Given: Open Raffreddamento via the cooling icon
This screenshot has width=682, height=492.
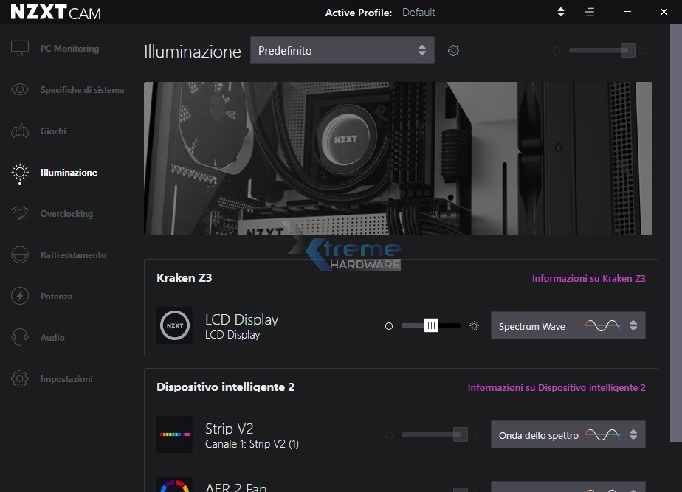Looking at the screenshot, I should point(20,255).
